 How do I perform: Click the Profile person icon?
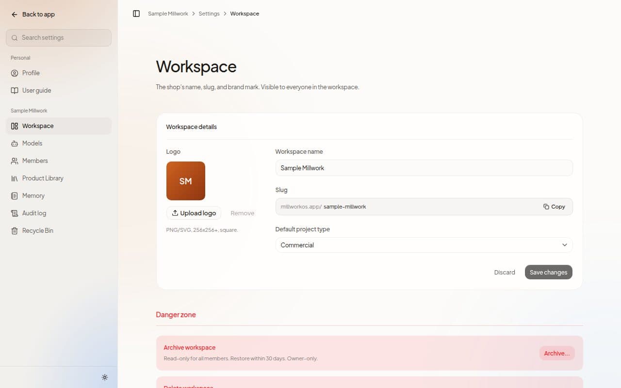(15, 73)
